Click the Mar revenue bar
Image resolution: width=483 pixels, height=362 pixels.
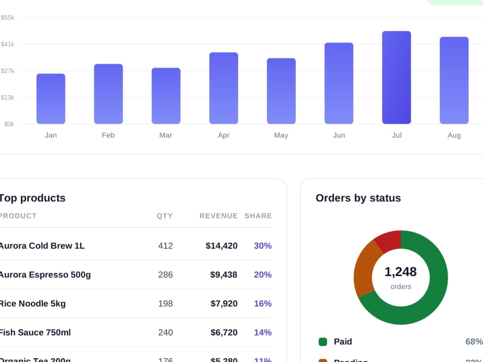166,96
